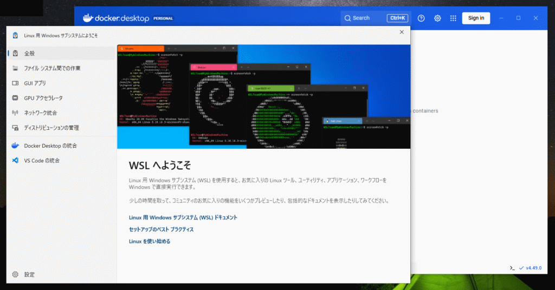
Task: Go to GUI アプリ page
Action: [x=35, y=83]
